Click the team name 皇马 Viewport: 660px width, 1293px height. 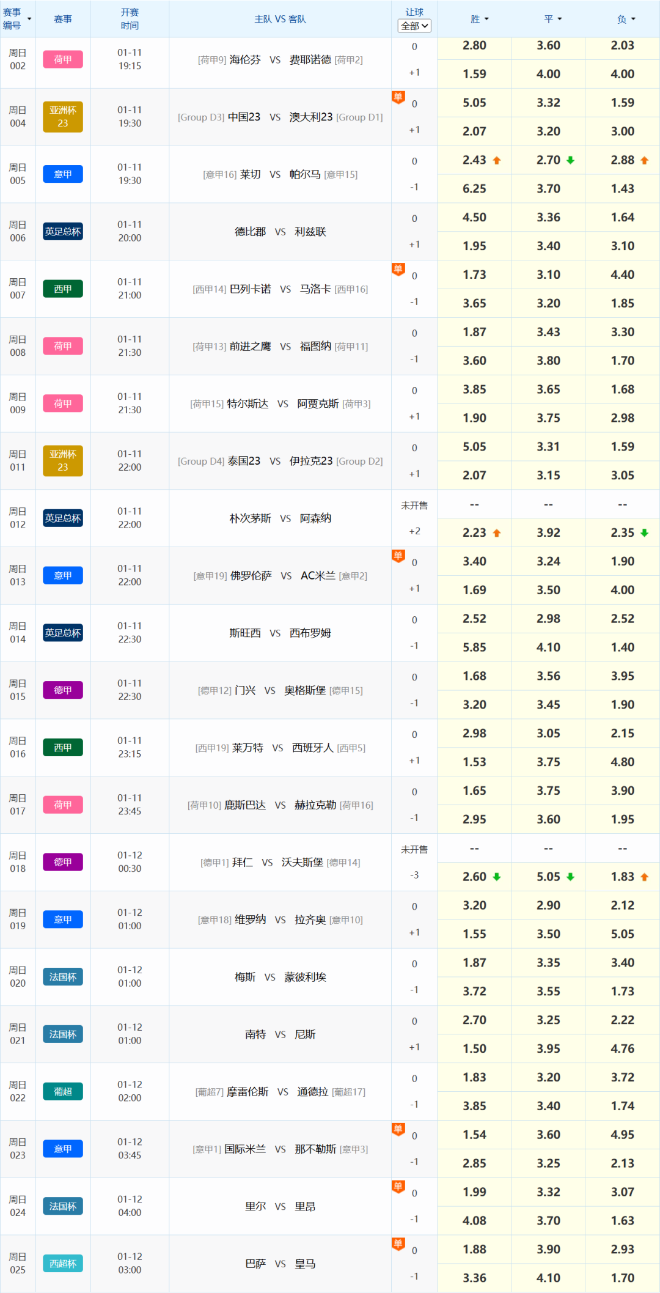305,1264
